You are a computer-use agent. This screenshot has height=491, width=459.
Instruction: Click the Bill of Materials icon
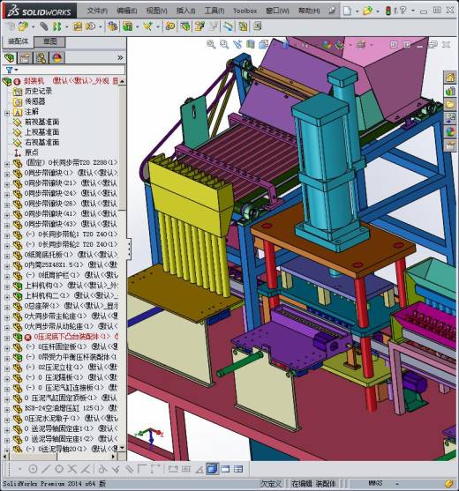coord(185,26)
